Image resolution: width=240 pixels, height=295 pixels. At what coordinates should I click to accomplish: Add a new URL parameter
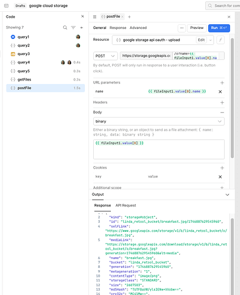coord(222,83)
